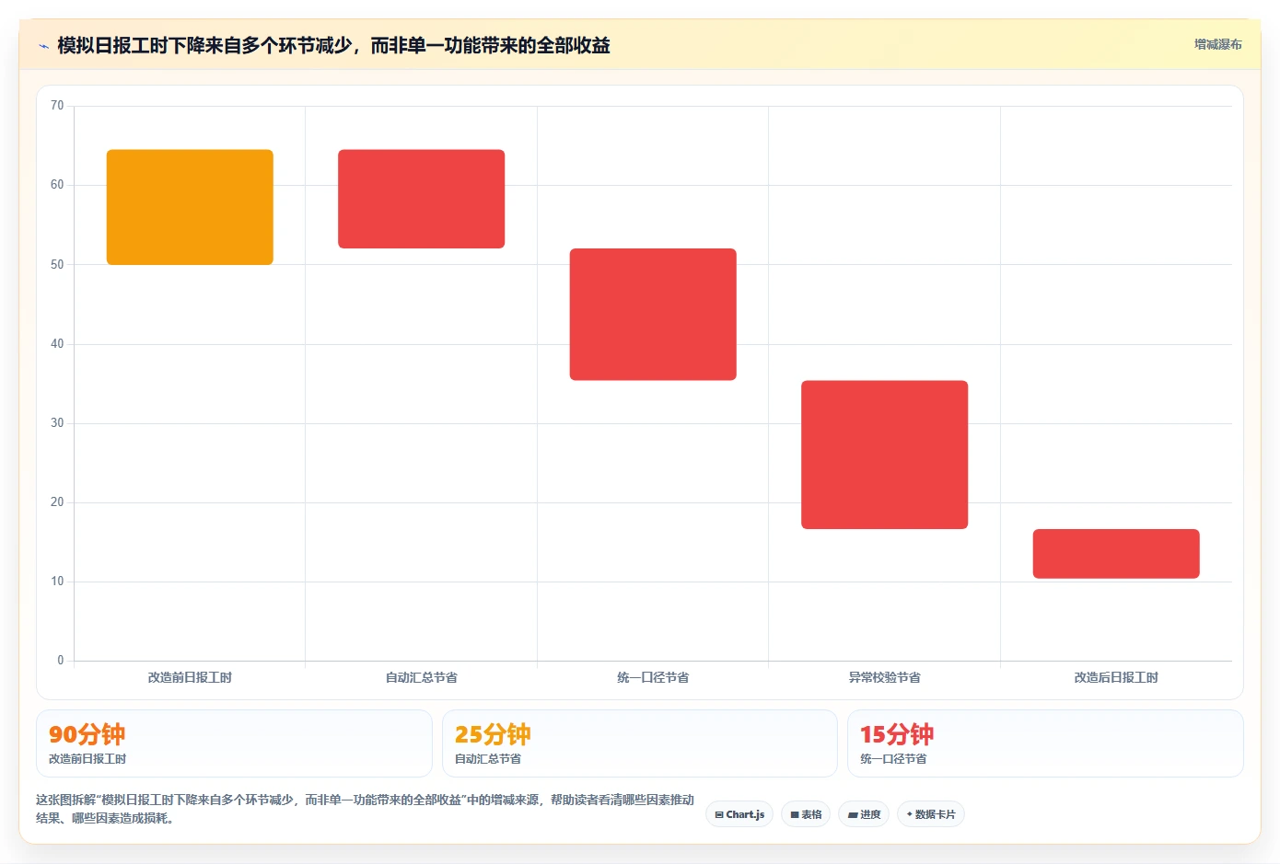Click the 表格 tag chip

coord(806,814)
